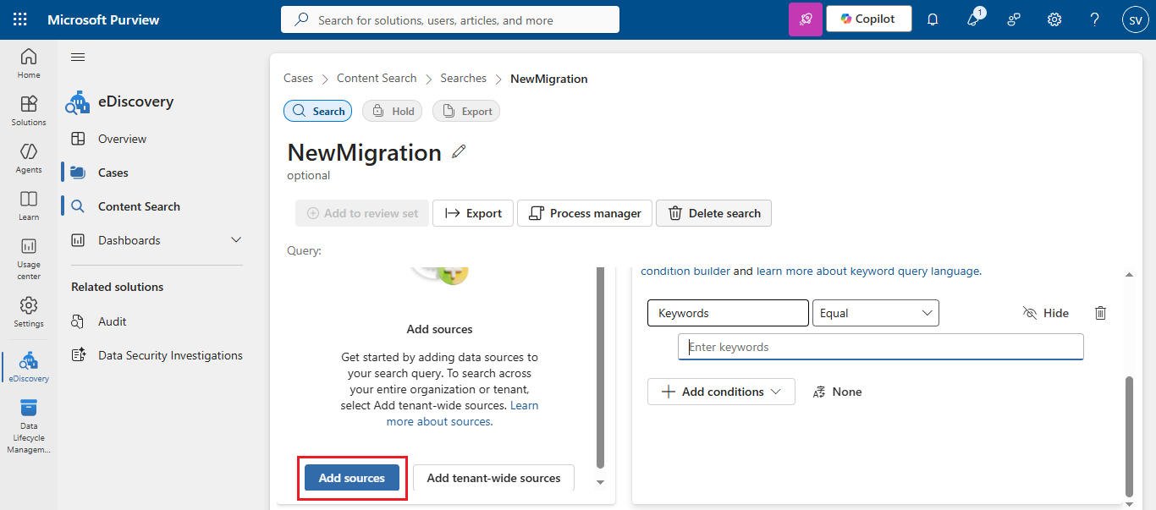
Task: Click the magenta feature preview icon
Action: click(805, 19)
